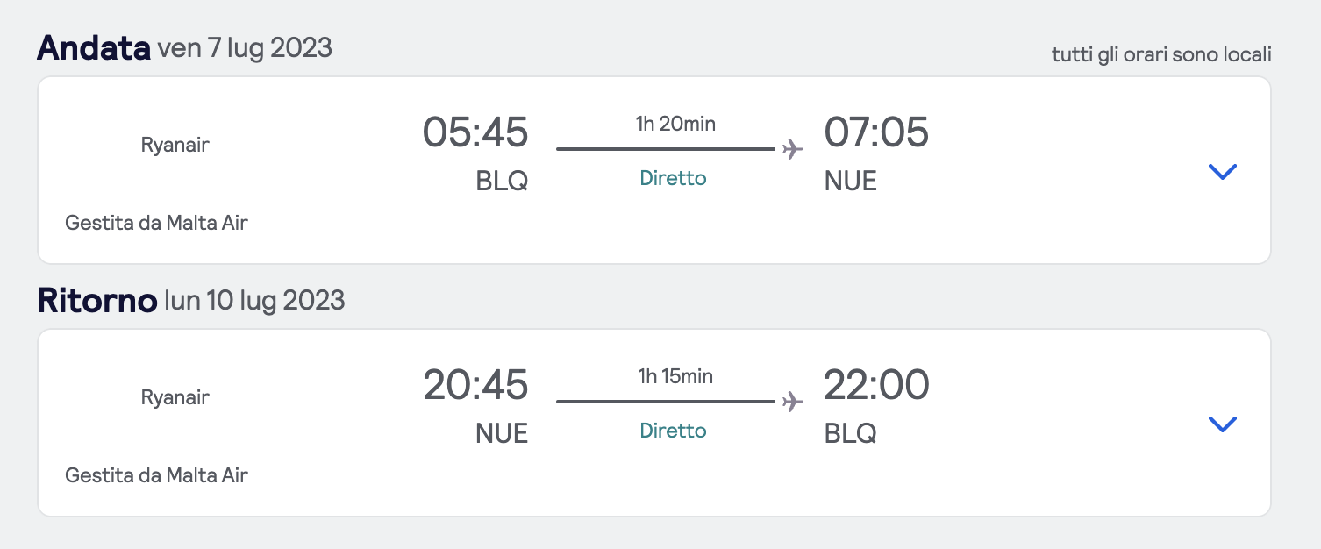Click the airplane icon on outbound flight
1321x549 pixels.
click(792, 149)
